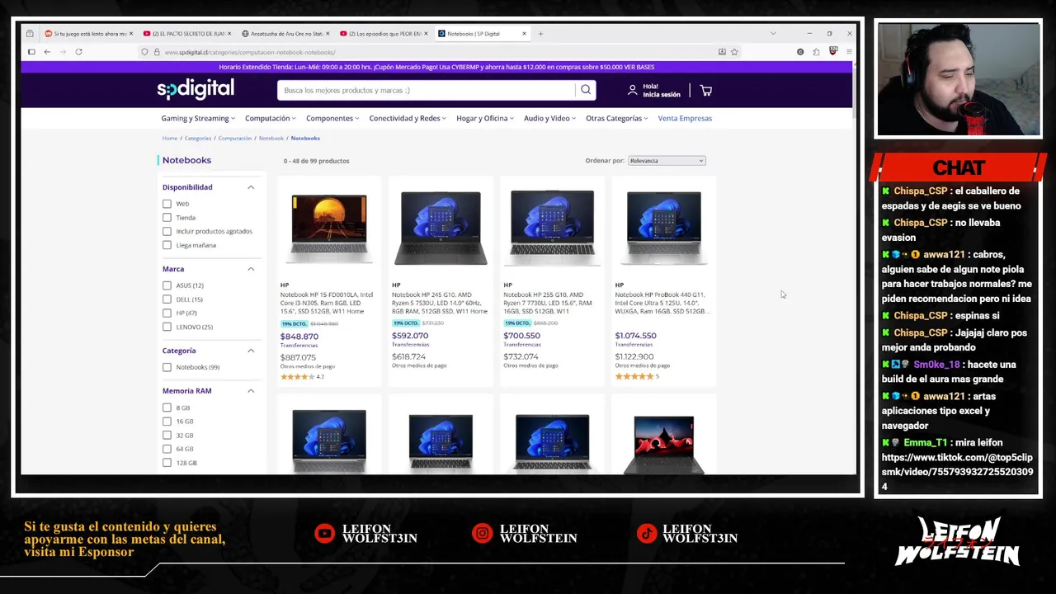Switch to the Ansatsusha de Aru Ore tab
1056x594 pixels.
(x=285, y=34)
